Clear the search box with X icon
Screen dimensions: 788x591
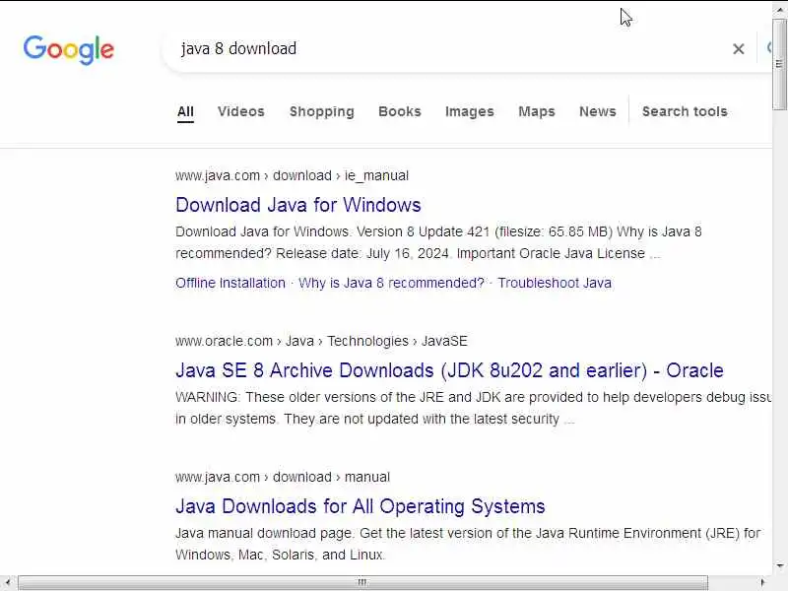point(738,48)
